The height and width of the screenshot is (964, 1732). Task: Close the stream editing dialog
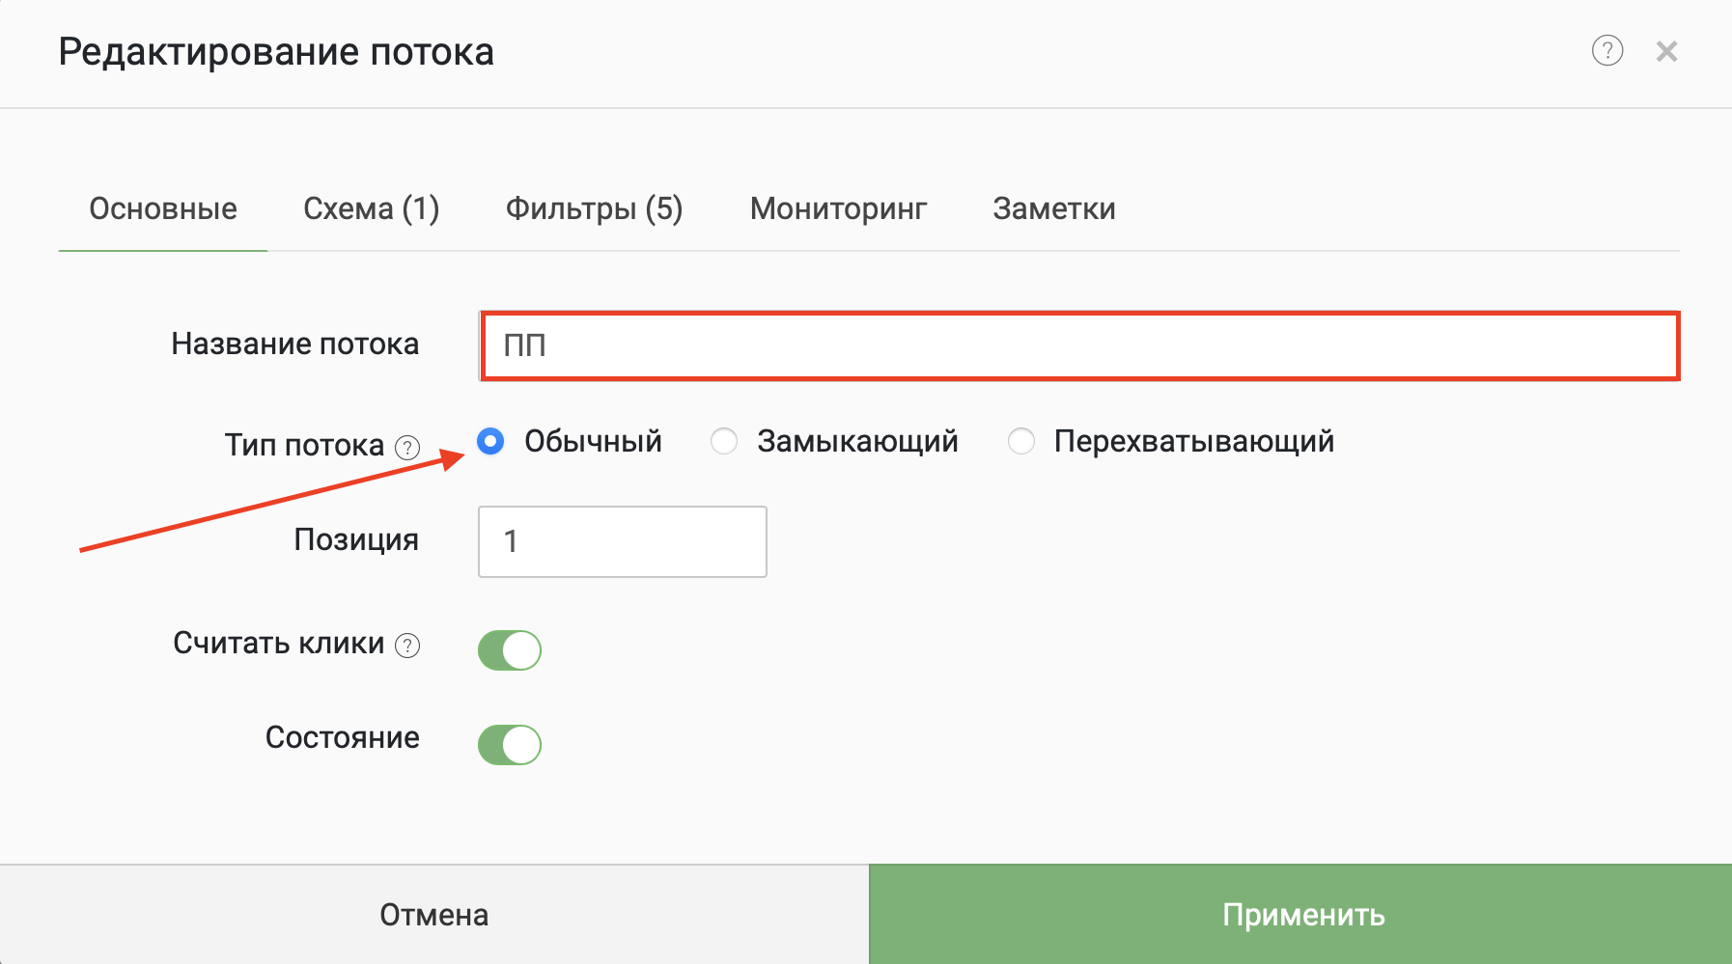pos(1666,51)
